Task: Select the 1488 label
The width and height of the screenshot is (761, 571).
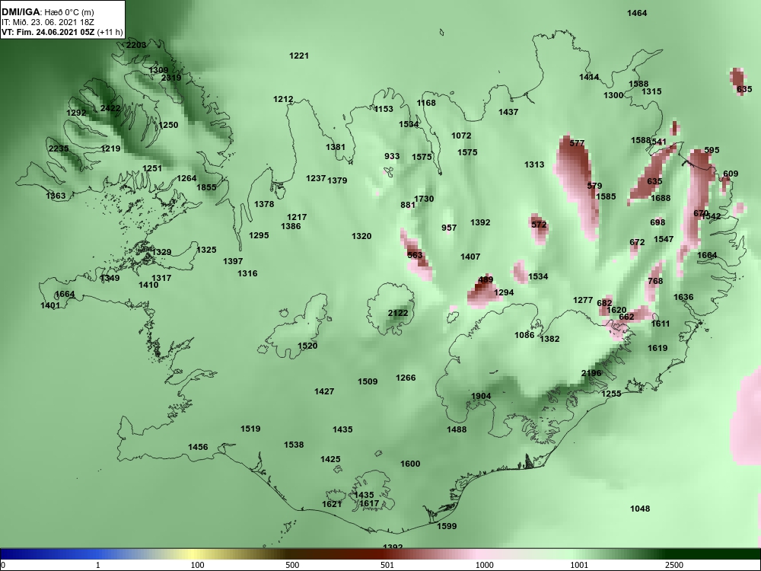Action: click(457, 429)
